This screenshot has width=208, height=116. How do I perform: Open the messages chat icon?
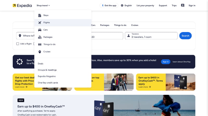pos(183,5)
